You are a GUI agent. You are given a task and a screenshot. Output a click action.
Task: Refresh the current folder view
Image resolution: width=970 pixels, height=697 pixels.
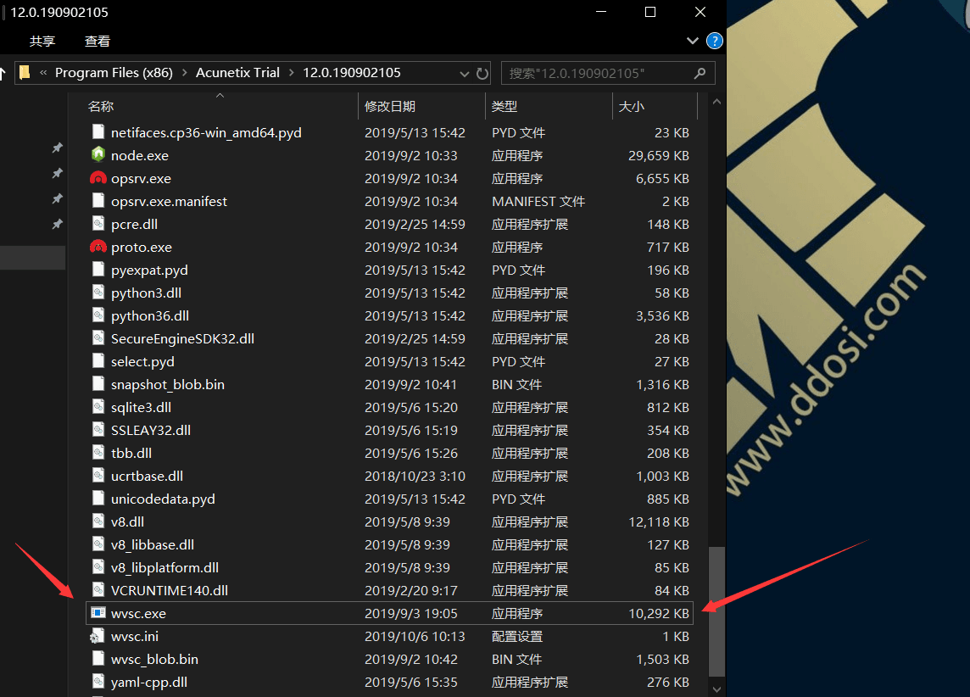(482, 74)
